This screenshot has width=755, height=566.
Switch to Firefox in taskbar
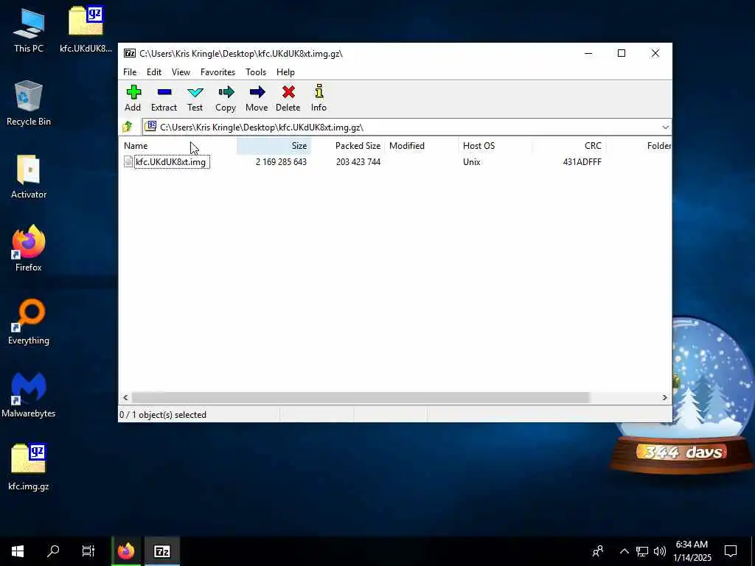(126, 551)
